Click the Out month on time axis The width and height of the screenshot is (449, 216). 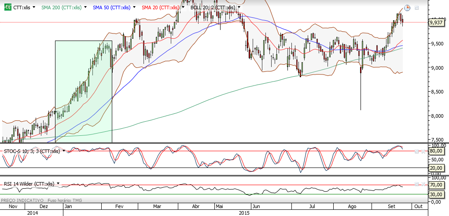click(x=419, y=207)
